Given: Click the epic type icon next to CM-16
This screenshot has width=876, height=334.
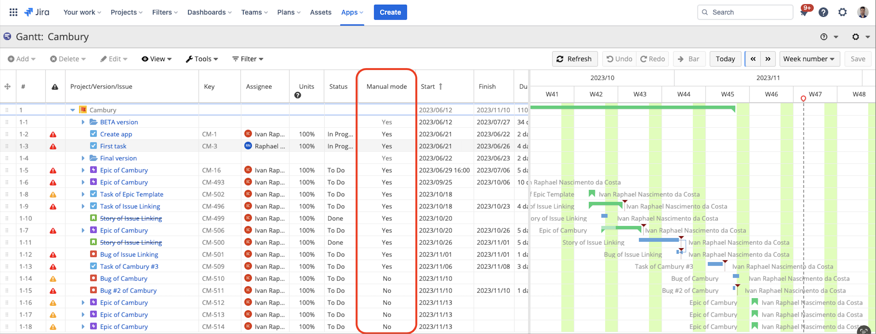Looking at the screenshot, I should (93, 170).
